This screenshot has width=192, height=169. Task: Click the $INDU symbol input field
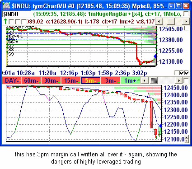point(17,14)
